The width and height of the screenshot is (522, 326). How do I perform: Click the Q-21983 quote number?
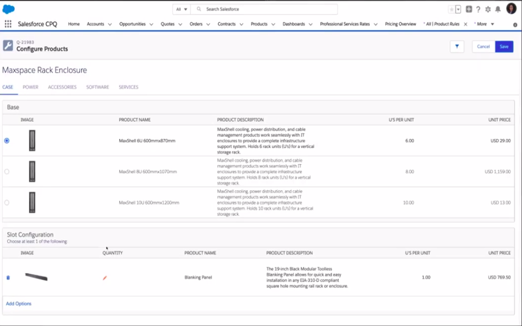click(25, 42)
